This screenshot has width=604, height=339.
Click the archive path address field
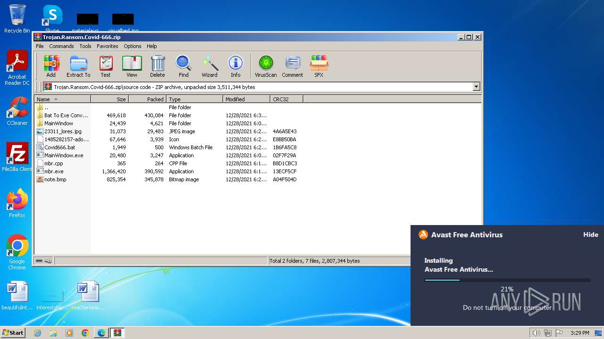(x=261, y=87)
